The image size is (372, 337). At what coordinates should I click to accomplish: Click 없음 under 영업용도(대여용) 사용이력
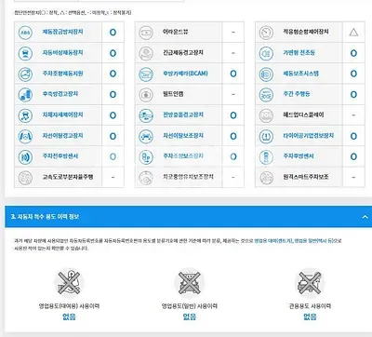click(x=69, y=317)
